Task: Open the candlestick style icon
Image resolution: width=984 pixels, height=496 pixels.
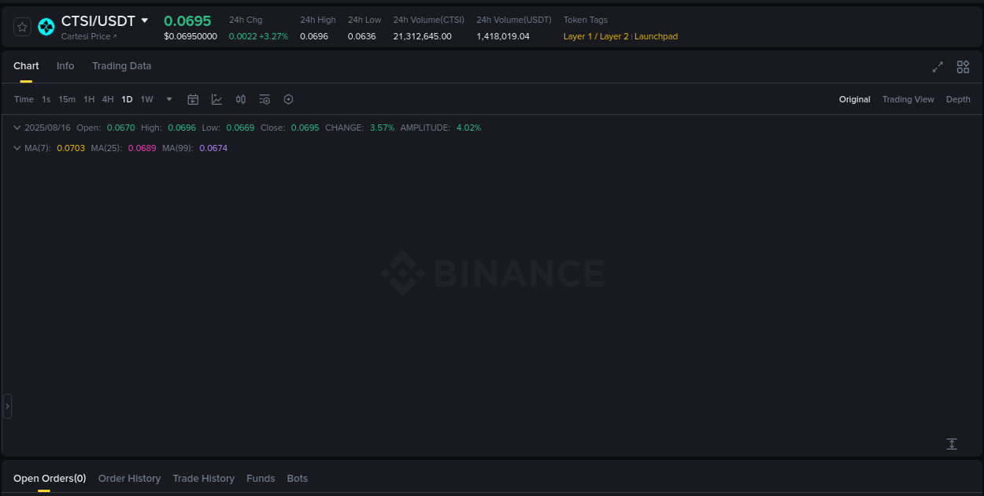Action: [241, 99]
